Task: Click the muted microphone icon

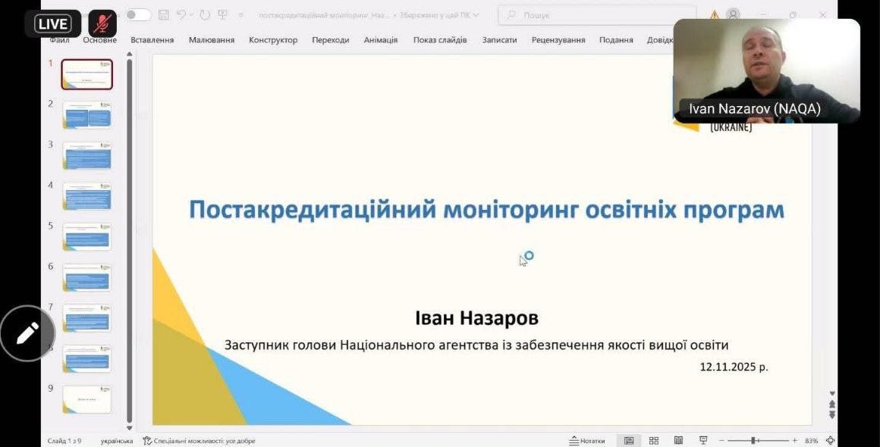Action: click(102, 23)
